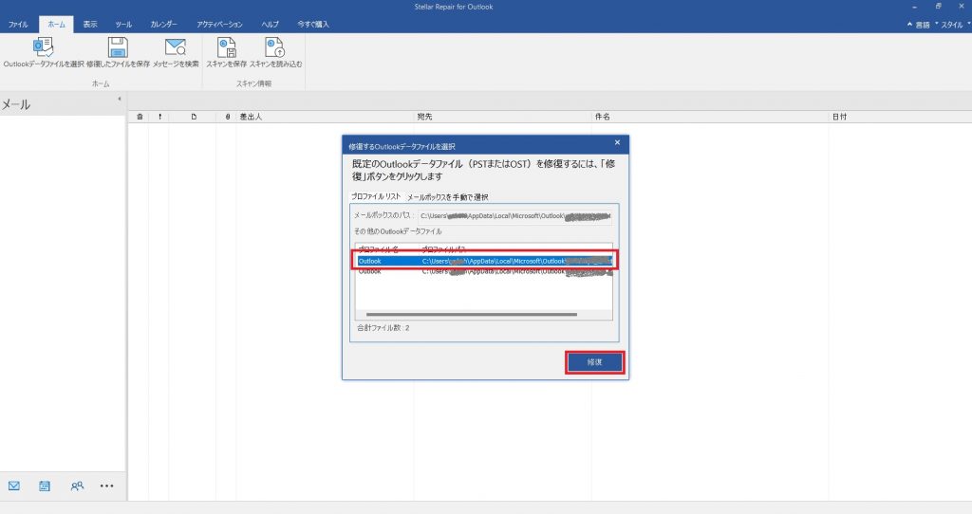Sort messages by 差出人 column header
This screenshot has width=972, height=514.
(251, 117)
